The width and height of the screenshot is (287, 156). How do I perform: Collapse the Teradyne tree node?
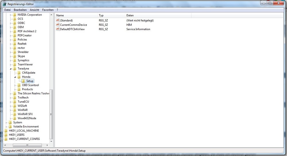11,69
